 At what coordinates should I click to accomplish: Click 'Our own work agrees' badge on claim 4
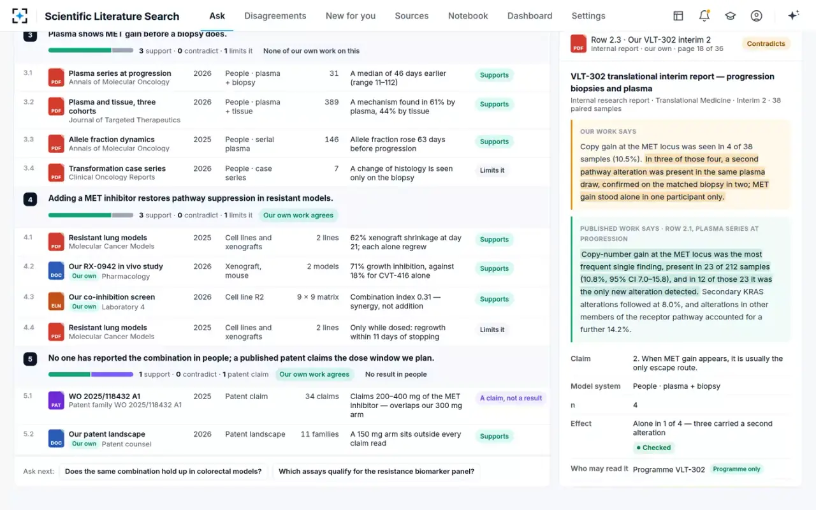tap(298, 215)
